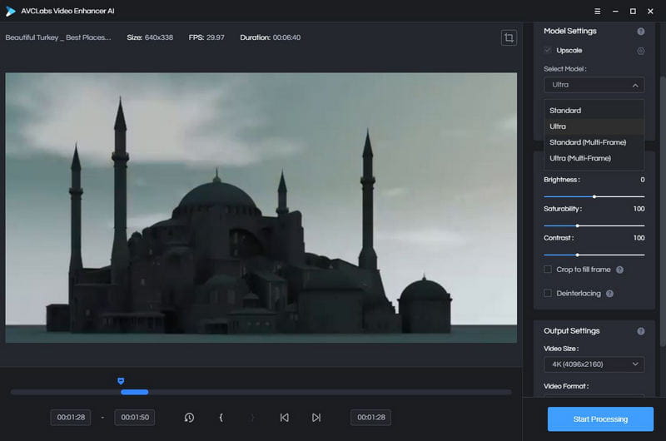666x441 pixels.
Task: Click the Saturability slider handle
Action: point(577,225)
